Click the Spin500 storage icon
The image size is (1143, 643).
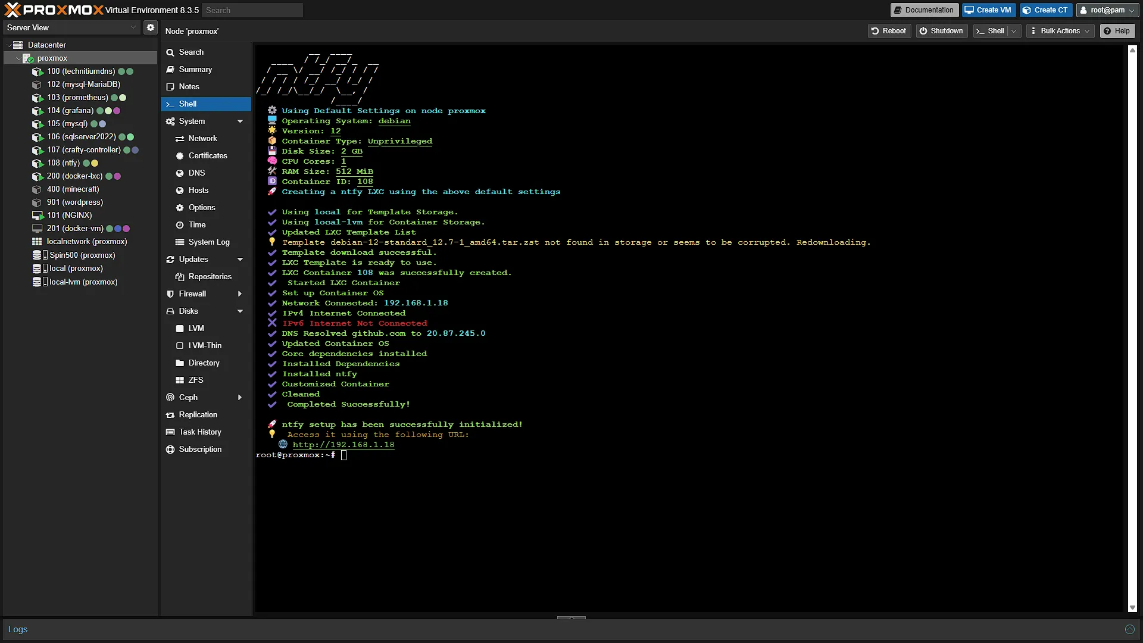(x=39, y=255)
